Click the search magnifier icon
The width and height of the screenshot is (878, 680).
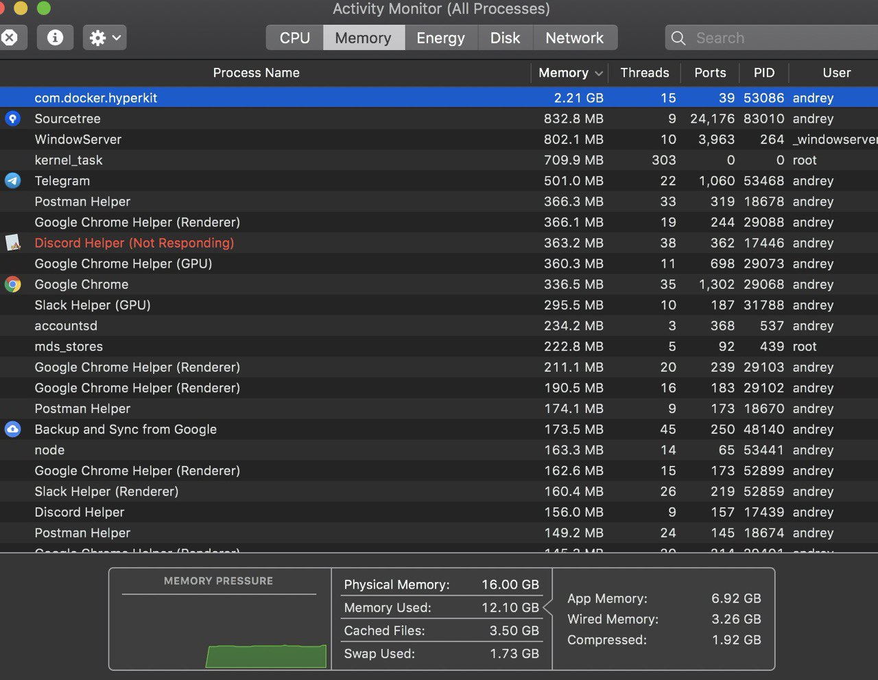point(678,38)
